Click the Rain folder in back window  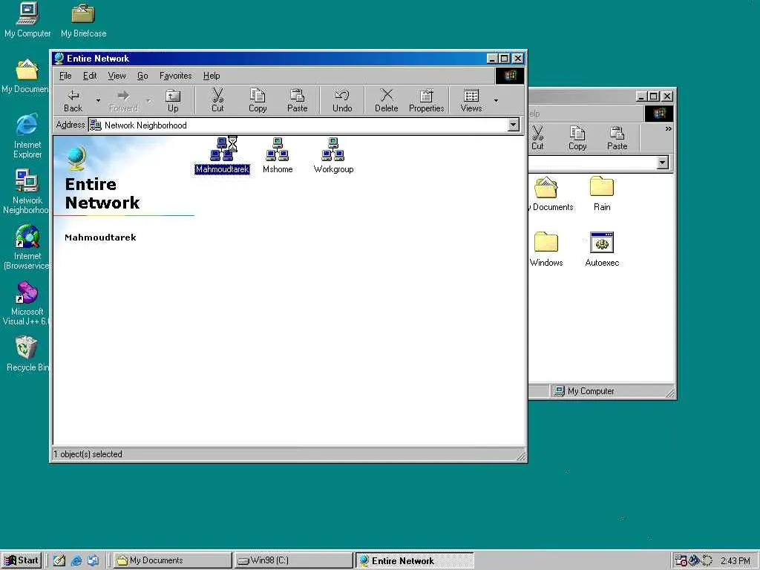602,194
